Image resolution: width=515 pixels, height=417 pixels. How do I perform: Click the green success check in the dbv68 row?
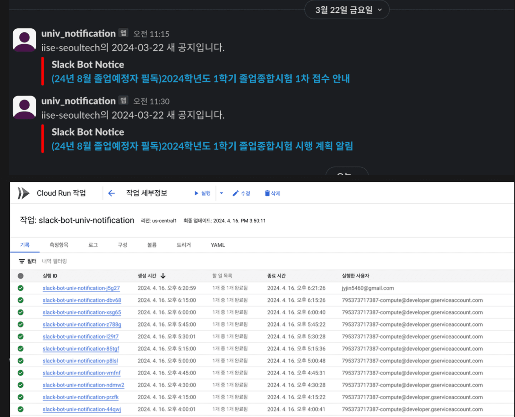tap(21, 300)
